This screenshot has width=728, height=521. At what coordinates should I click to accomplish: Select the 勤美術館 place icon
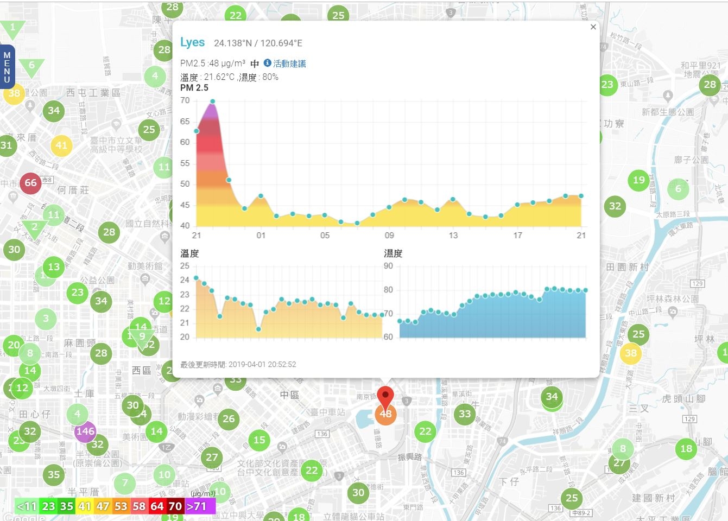point(145,279)
